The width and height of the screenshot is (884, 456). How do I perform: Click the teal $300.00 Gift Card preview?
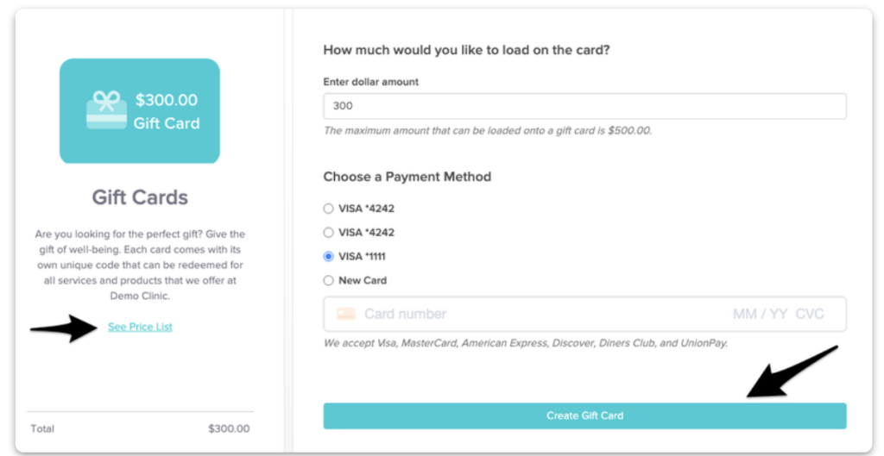click(140, 111)
